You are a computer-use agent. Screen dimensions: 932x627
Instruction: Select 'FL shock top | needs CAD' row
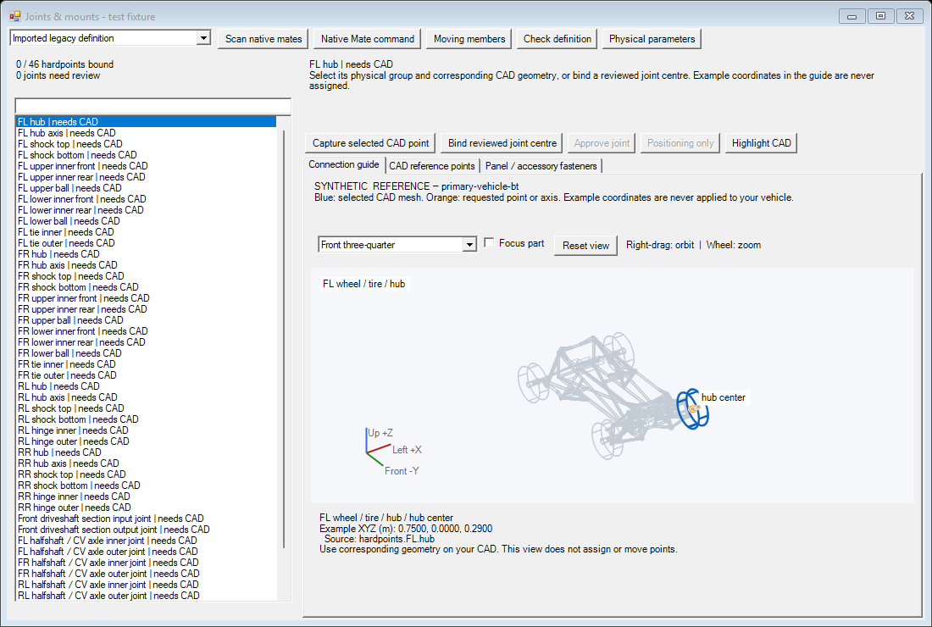click(146, 144)
